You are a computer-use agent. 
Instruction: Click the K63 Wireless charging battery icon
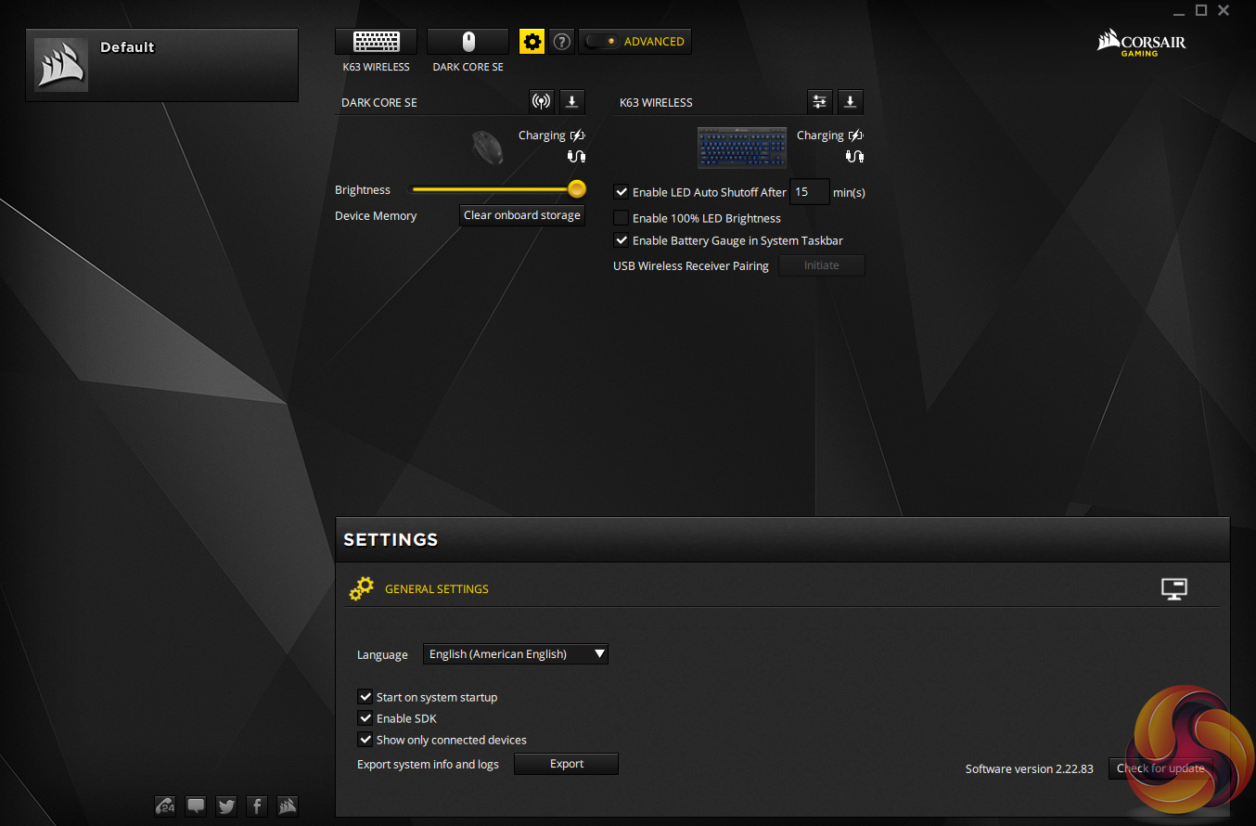click(x=856, y=136)
